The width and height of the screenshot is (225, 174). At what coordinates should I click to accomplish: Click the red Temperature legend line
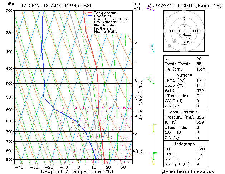90,13
